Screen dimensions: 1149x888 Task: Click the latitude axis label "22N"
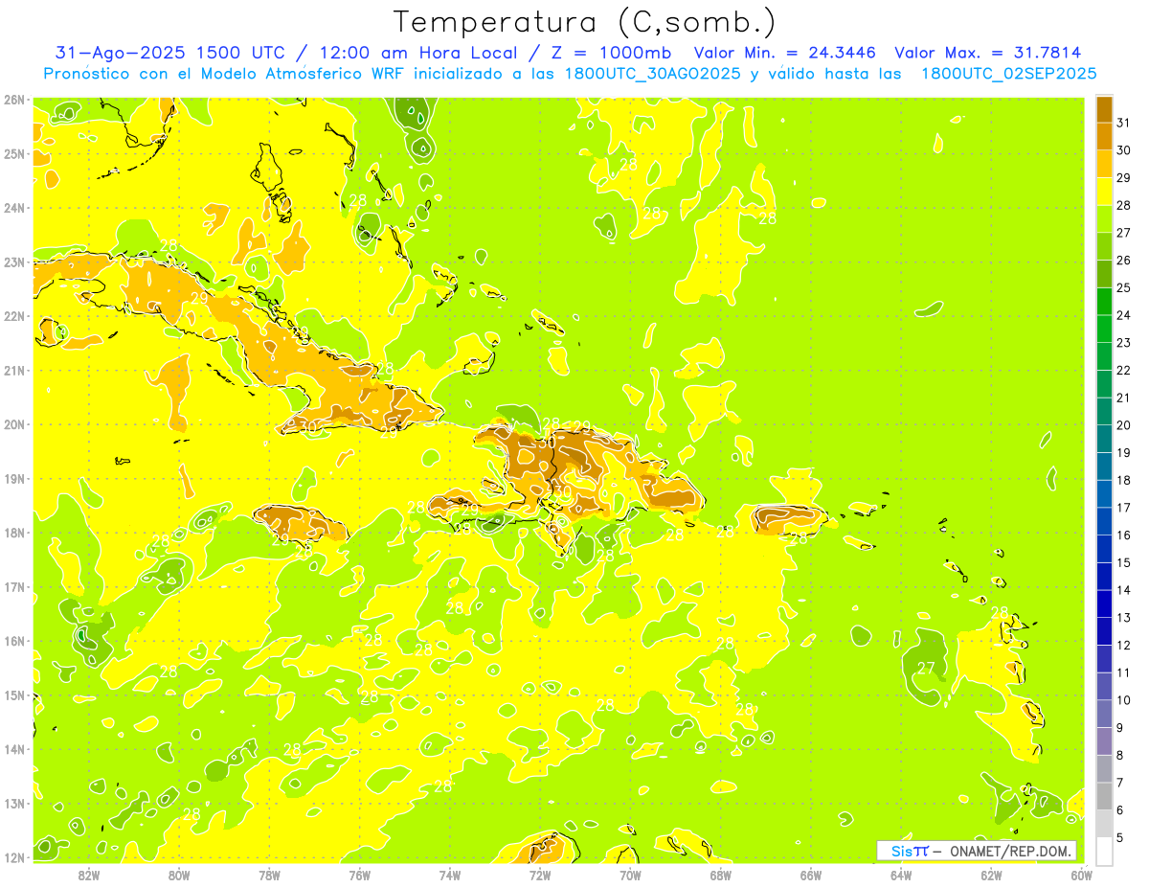click(14, 316)
